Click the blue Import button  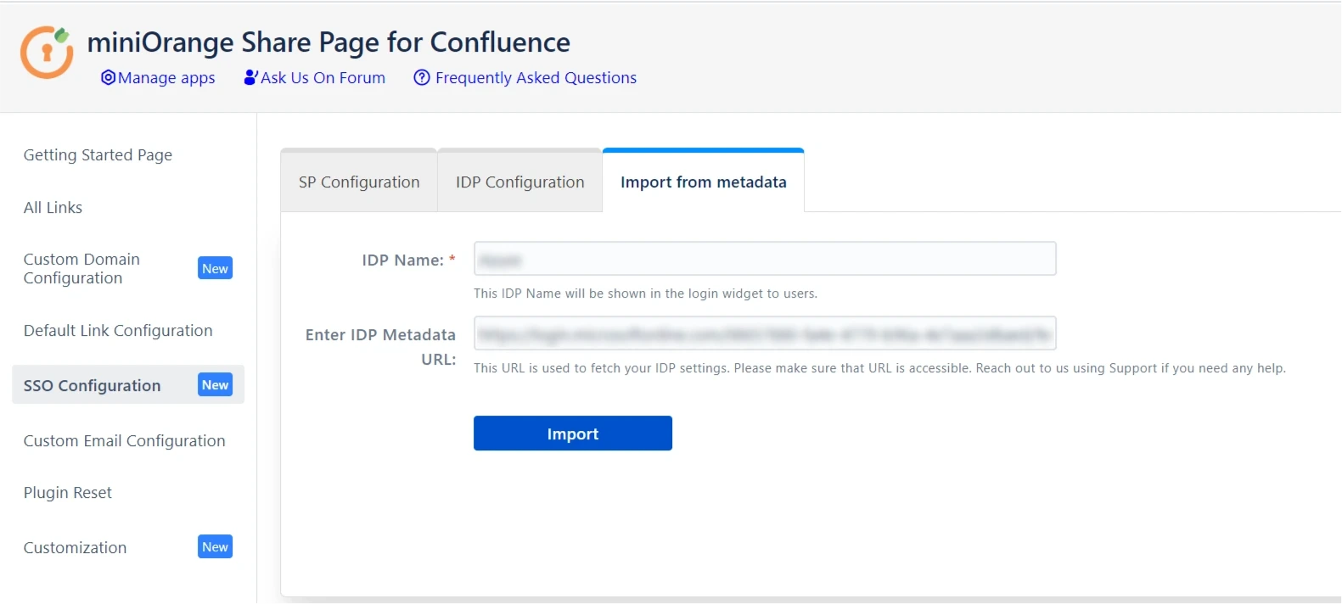pos(573,433)
